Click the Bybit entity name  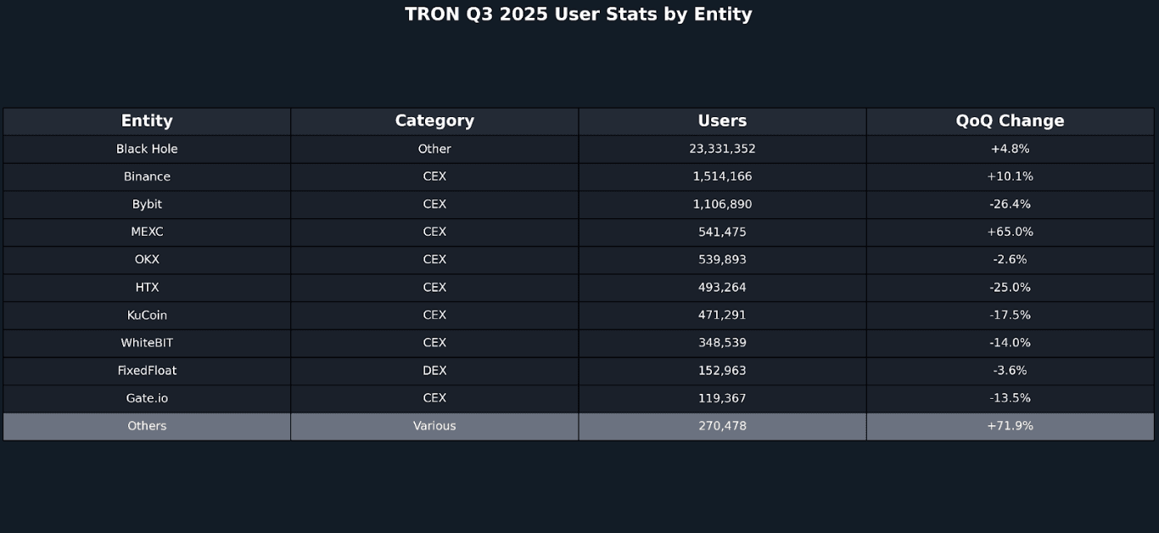[147, 205]
